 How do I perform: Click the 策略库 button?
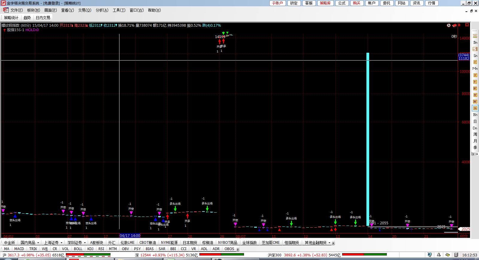point(325,3)
